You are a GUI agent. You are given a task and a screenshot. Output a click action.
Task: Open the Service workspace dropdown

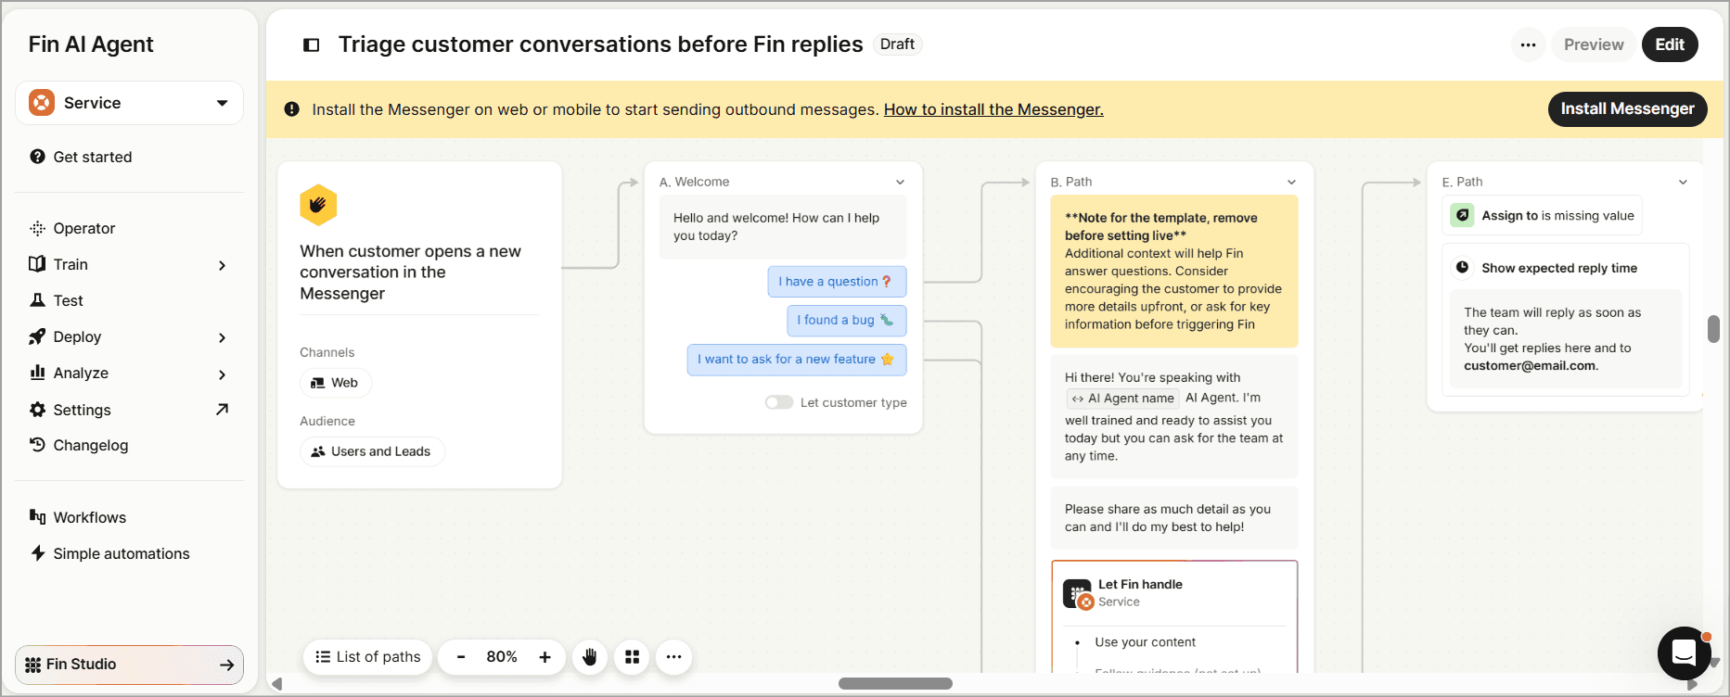[x=129, y=103]
